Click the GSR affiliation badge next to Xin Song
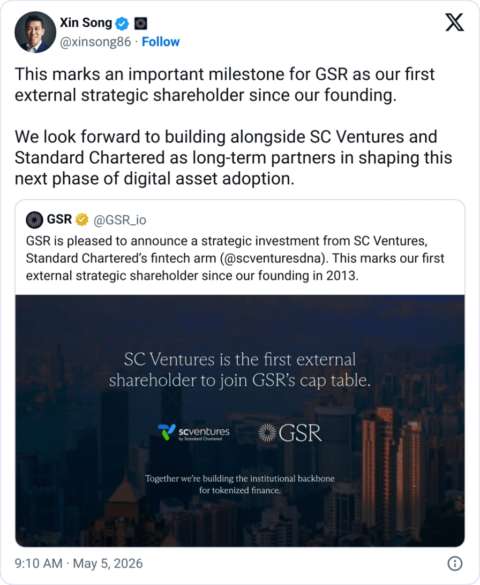Viewport: 480px width, 585px height. pyautogui.click(x=140, y=24)
